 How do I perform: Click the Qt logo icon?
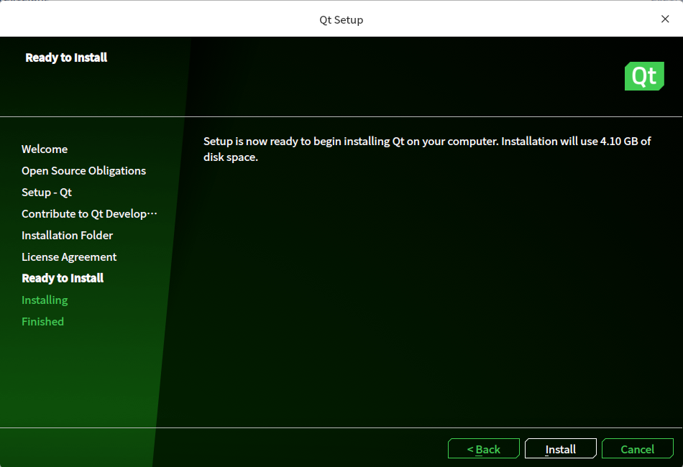644,75
